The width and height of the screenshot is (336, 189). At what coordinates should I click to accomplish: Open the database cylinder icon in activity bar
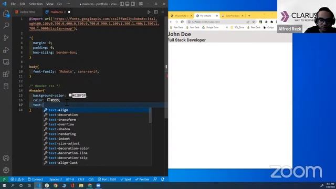6,86
